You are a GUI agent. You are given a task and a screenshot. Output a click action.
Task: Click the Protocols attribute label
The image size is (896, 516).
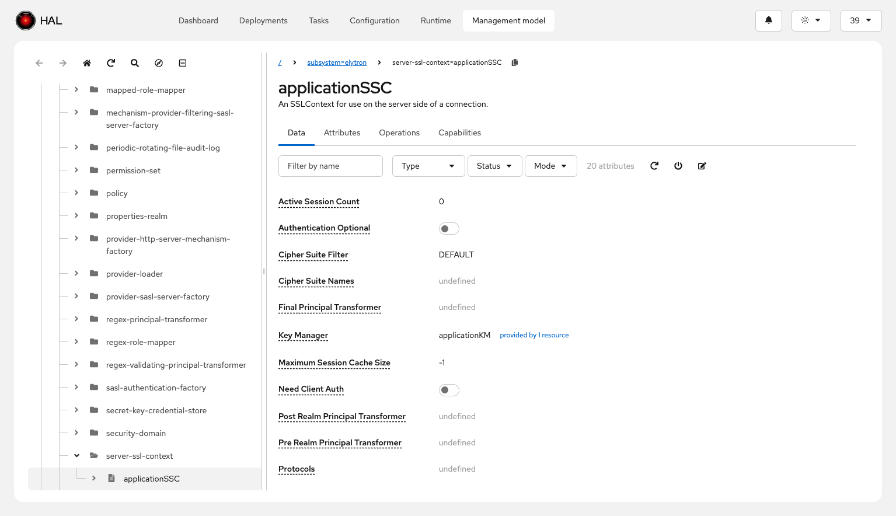pyautogui.click(x=297, y=469)
